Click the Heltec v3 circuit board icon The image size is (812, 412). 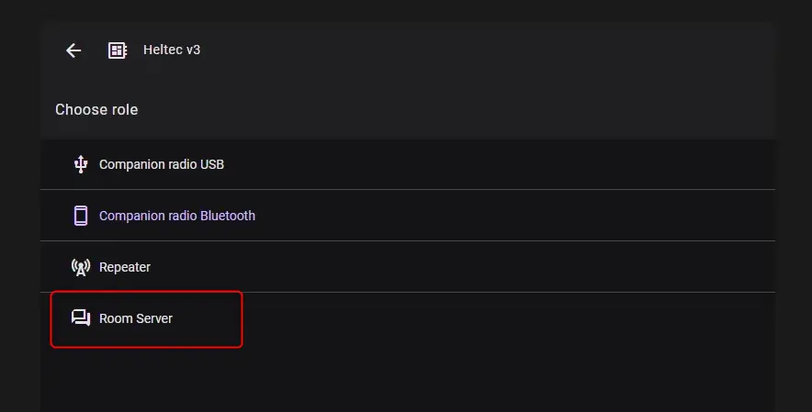click(118, 50)
